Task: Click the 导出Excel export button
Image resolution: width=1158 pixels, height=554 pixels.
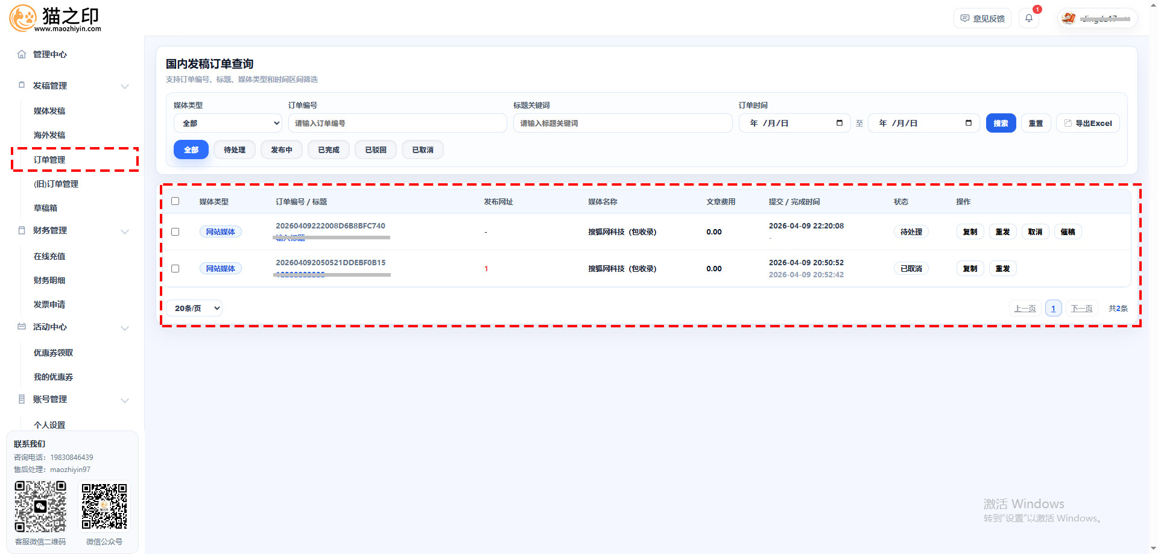Action: point(1087,123)
